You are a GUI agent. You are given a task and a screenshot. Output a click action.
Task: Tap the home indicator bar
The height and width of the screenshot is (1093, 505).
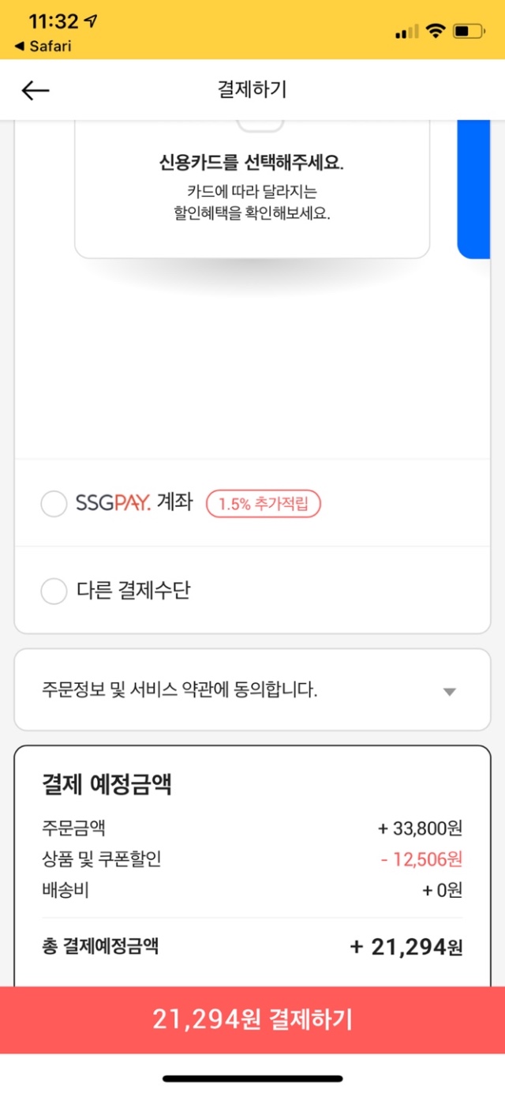tap(252, 1078)
